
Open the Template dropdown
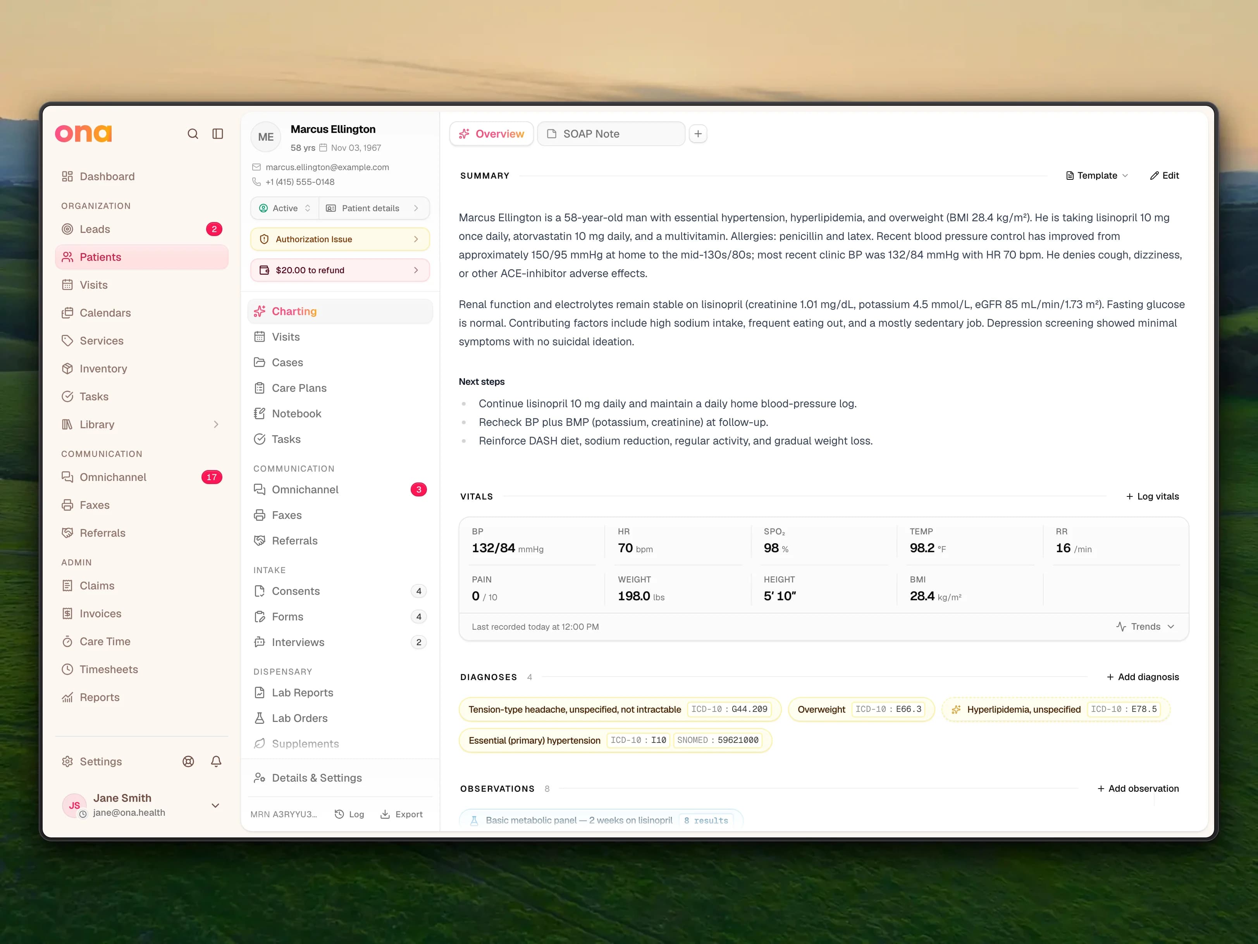point(1097,176)
